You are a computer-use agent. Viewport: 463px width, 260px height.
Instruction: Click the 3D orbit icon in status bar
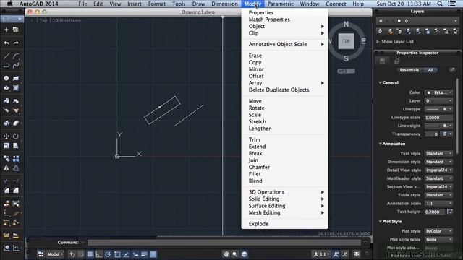coord(245,254)
